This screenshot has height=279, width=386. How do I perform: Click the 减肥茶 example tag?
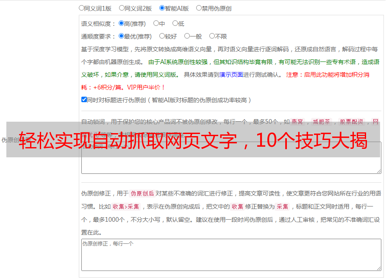[322, 122]
